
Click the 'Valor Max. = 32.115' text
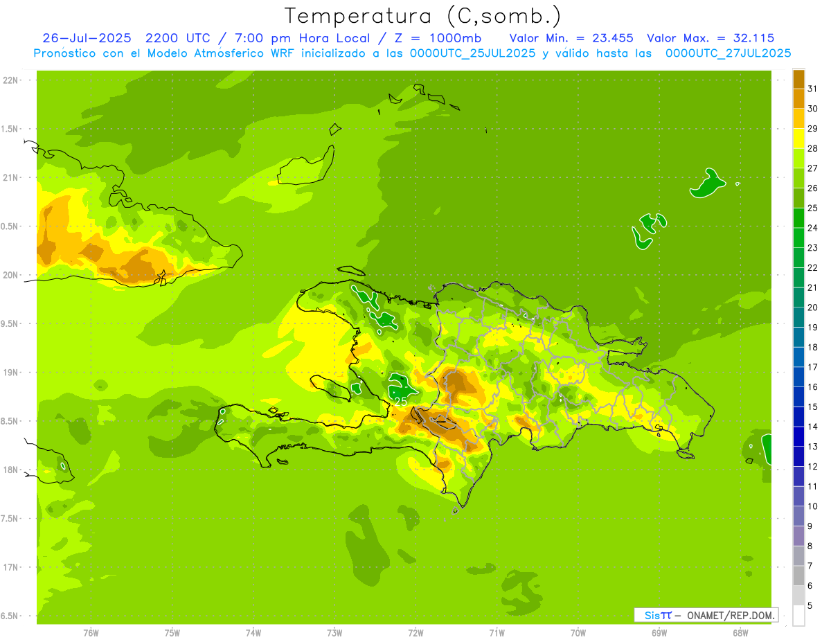(x=711, y=38)
